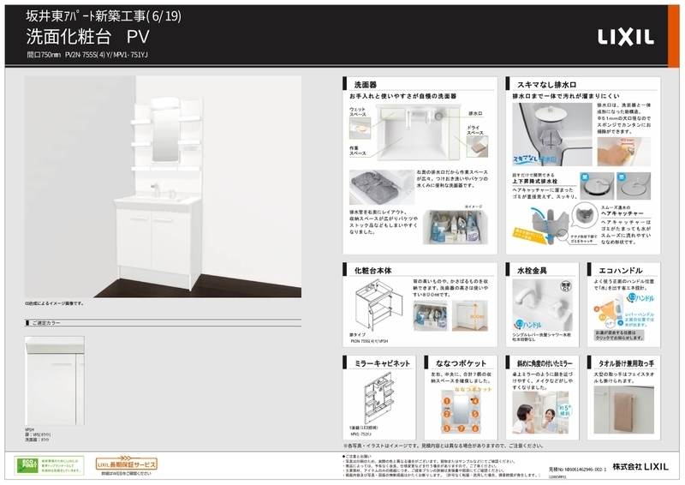This screenshot has height=485, width=685.
Task: Click the LIXIL logo in the header
Action: tap(626, 37)
